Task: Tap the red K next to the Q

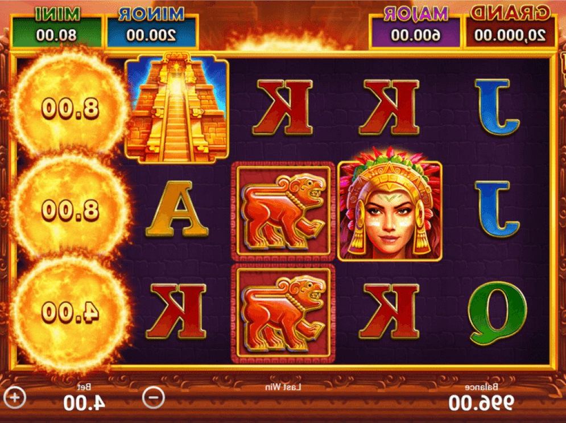Action: pyautogui.click(x=389, y=311)
